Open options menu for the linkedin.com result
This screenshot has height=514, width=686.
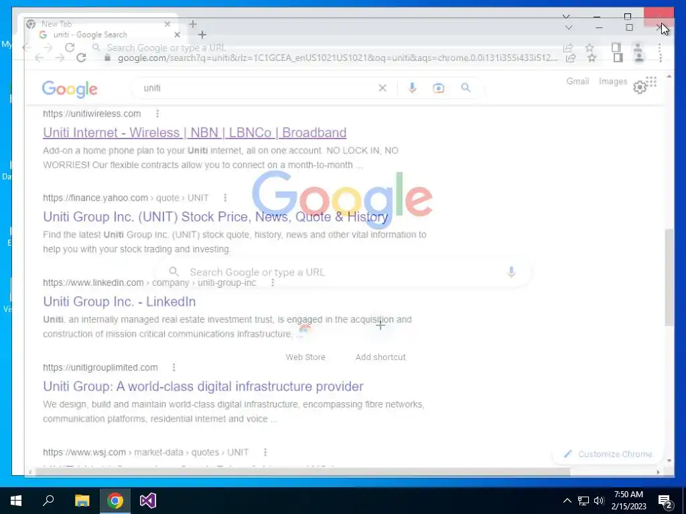coord(273,283)
